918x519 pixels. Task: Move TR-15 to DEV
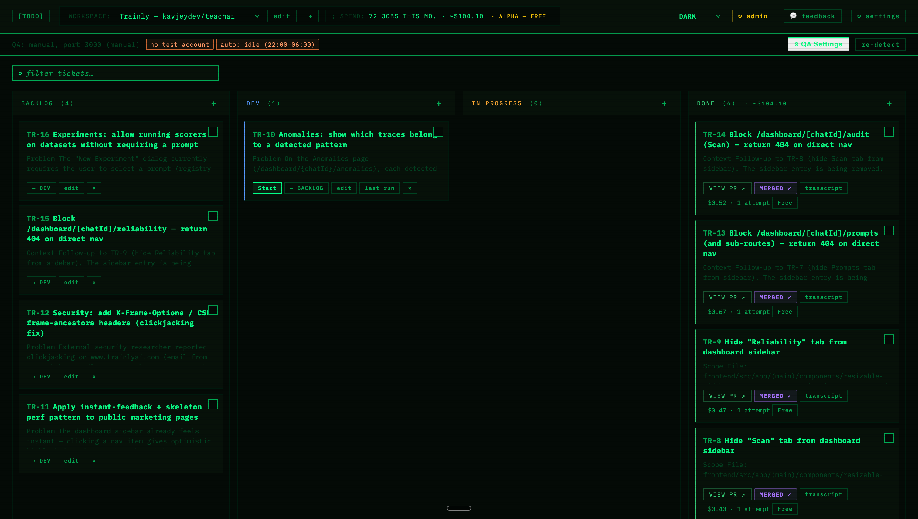point(41,282)
